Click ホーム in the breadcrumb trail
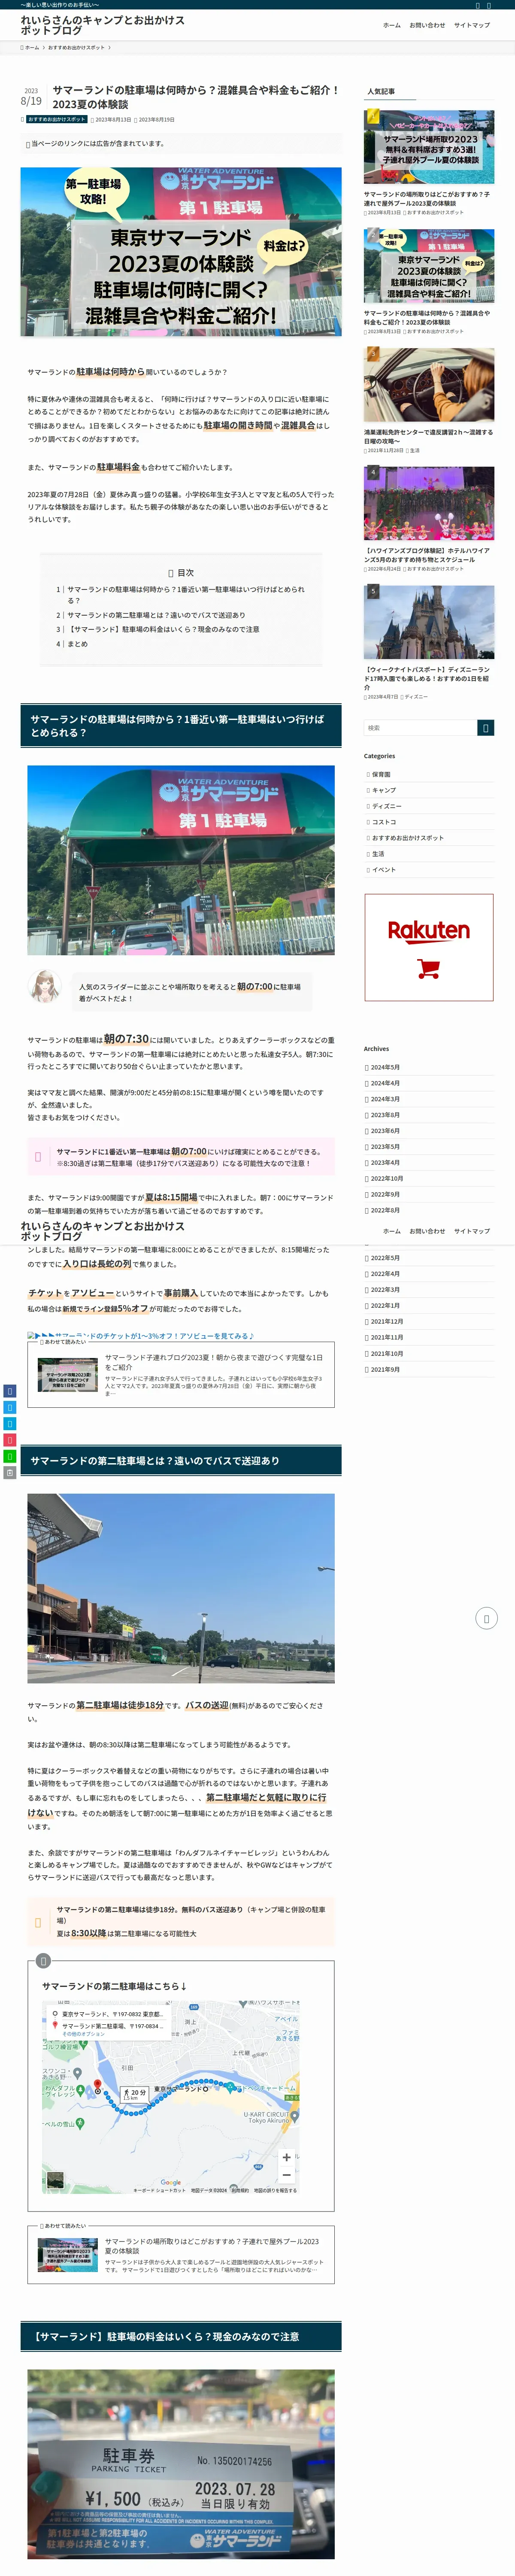 click(31, 47)
